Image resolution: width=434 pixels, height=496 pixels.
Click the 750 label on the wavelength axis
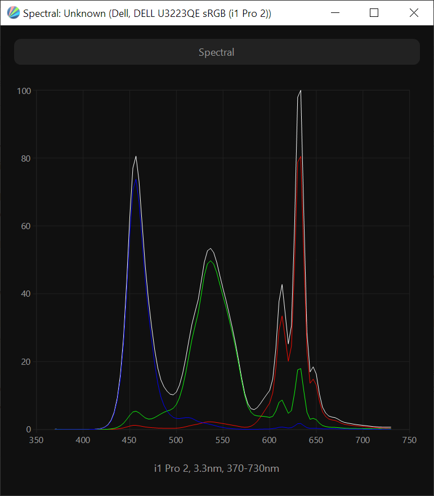pyautogui.click(x=409, y=440)
